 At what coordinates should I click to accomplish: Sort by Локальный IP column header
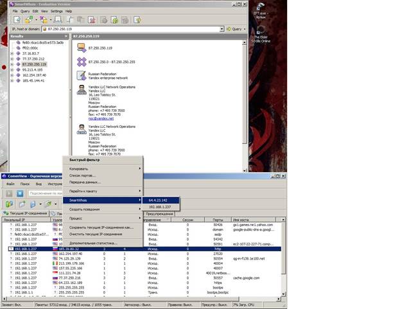click(x=26, y=220)
